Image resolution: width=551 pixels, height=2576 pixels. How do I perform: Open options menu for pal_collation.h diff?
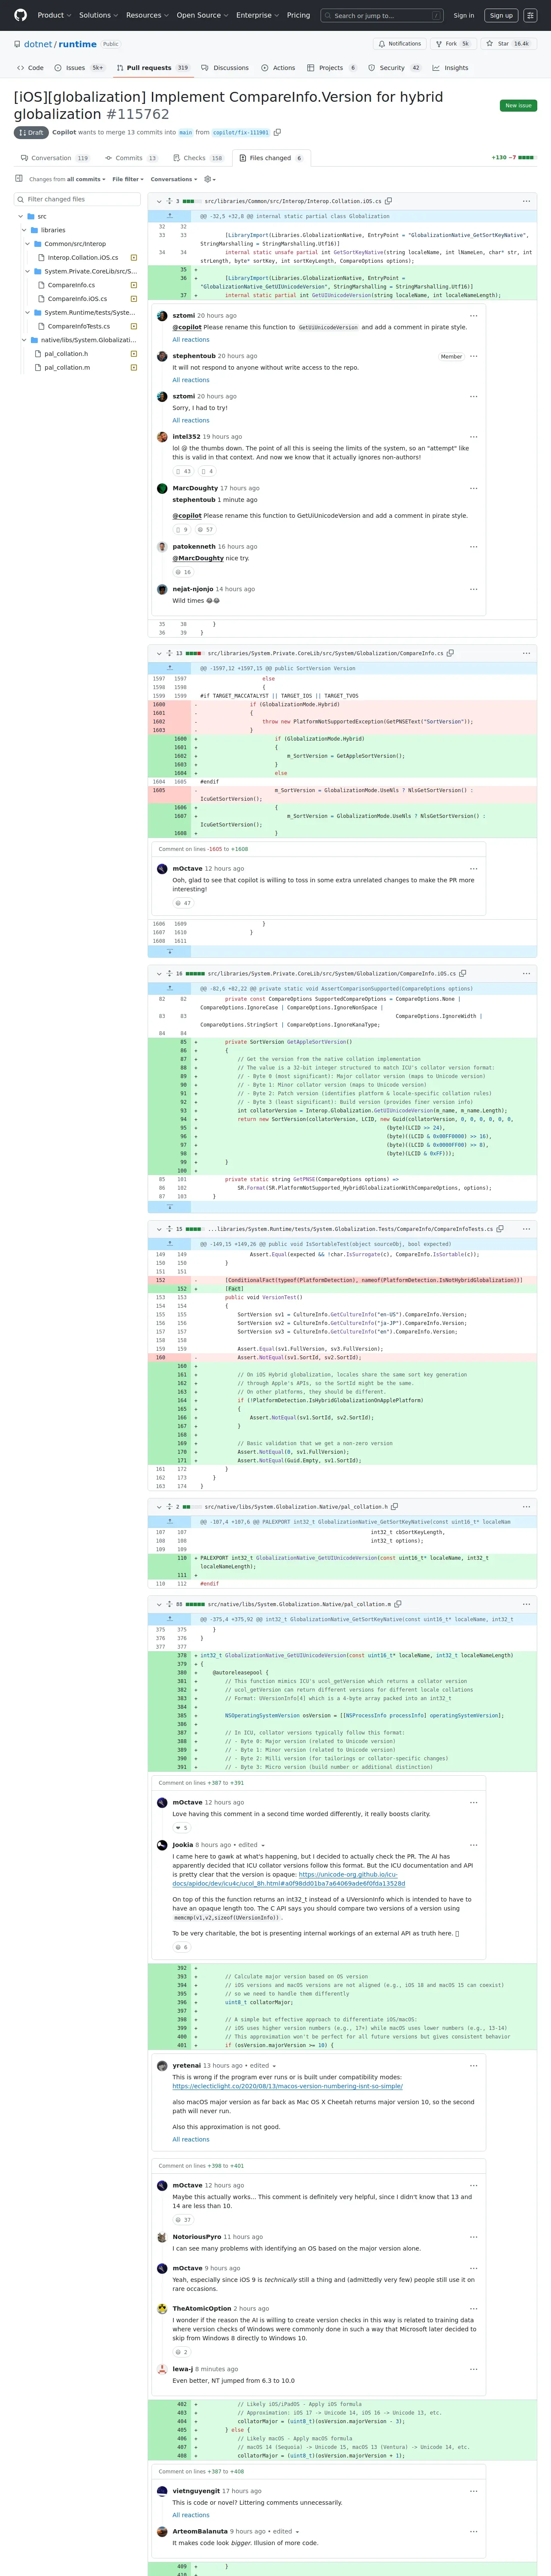click(526, 1506)
